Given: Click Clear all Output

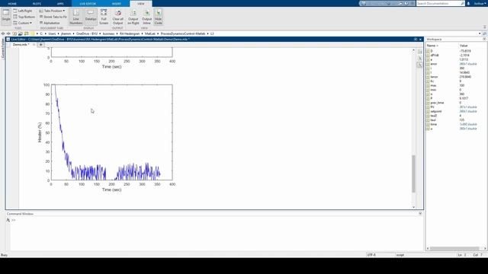Looking at the screenshot, I should coord(117,17).
